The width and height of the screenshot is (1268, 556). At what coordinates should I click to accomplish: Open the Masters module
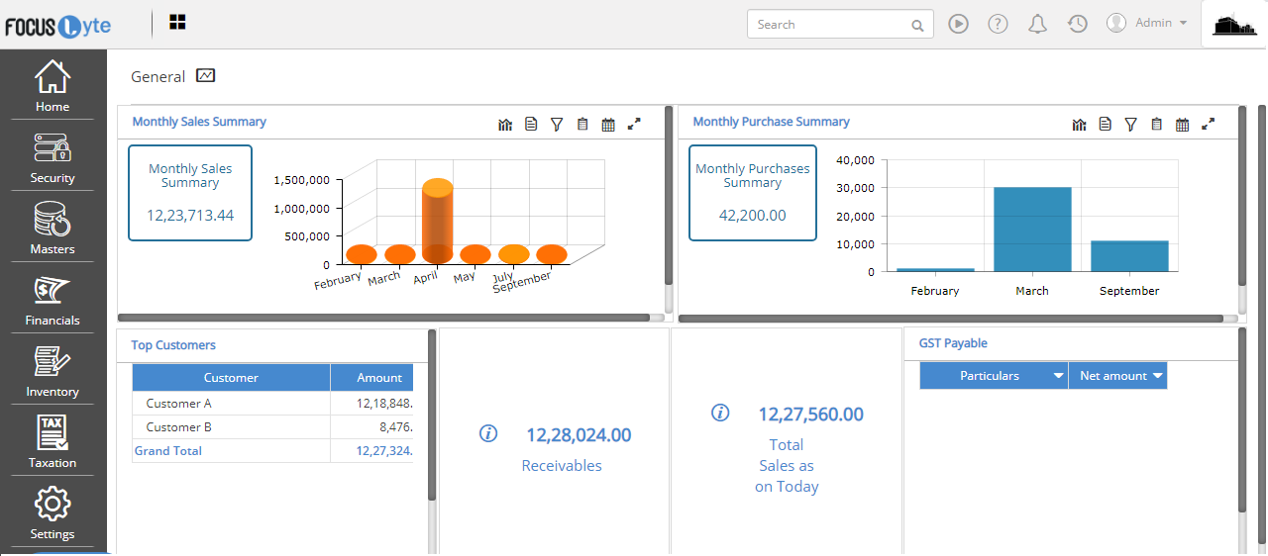tap(53, 229)
